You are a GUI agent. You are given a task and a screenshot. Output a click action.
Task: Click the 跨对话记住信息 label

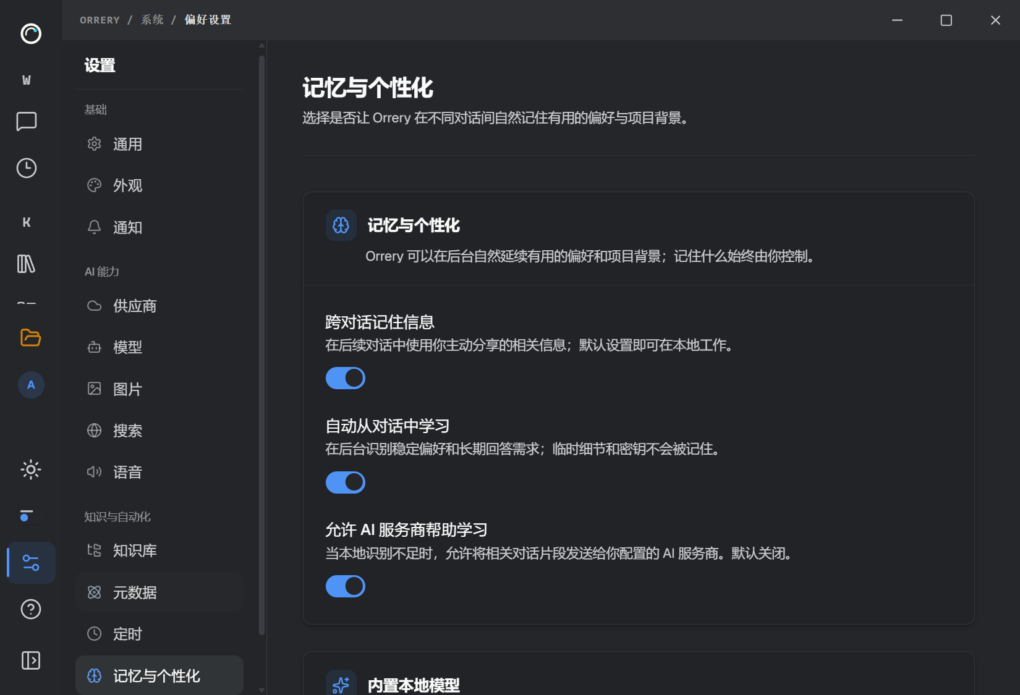[x=380, y=322]
